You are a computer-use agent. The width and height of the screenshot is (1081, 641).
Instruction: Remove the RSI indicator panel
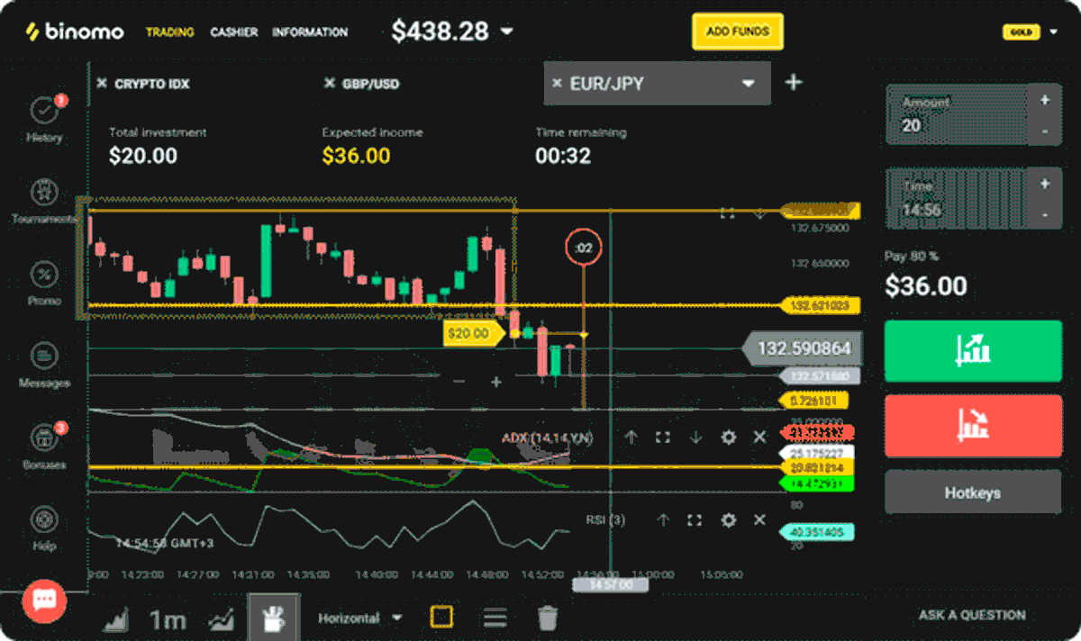pos(759,519)
